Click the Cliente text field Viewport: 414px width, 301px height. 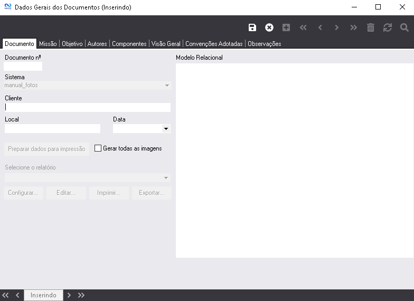click(x=88, y=107)
